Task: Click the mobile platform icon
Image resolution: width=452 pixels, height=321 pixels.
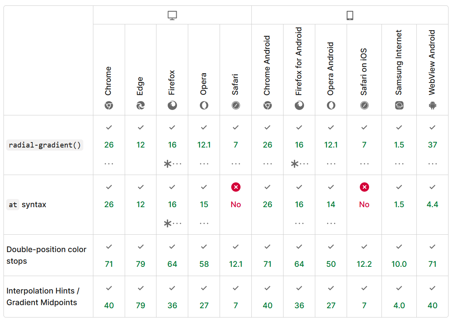Action: [350, 15]
